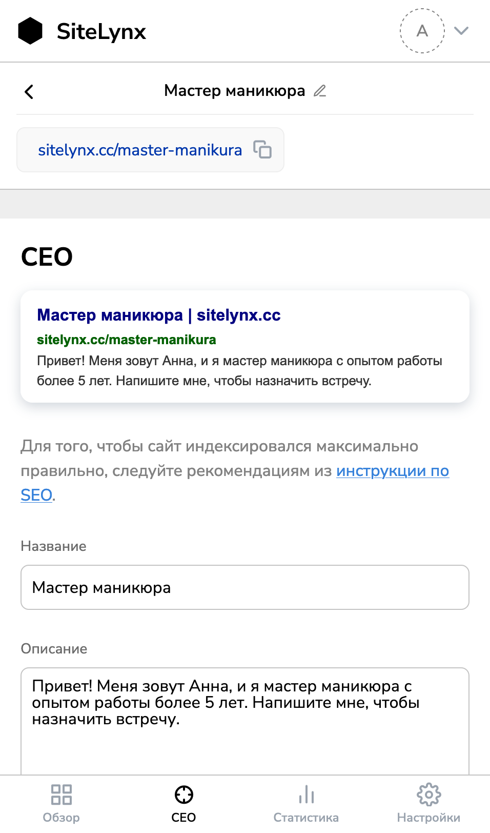
Task: Click the back arrow near page title
Action: (x=29, y=91)
